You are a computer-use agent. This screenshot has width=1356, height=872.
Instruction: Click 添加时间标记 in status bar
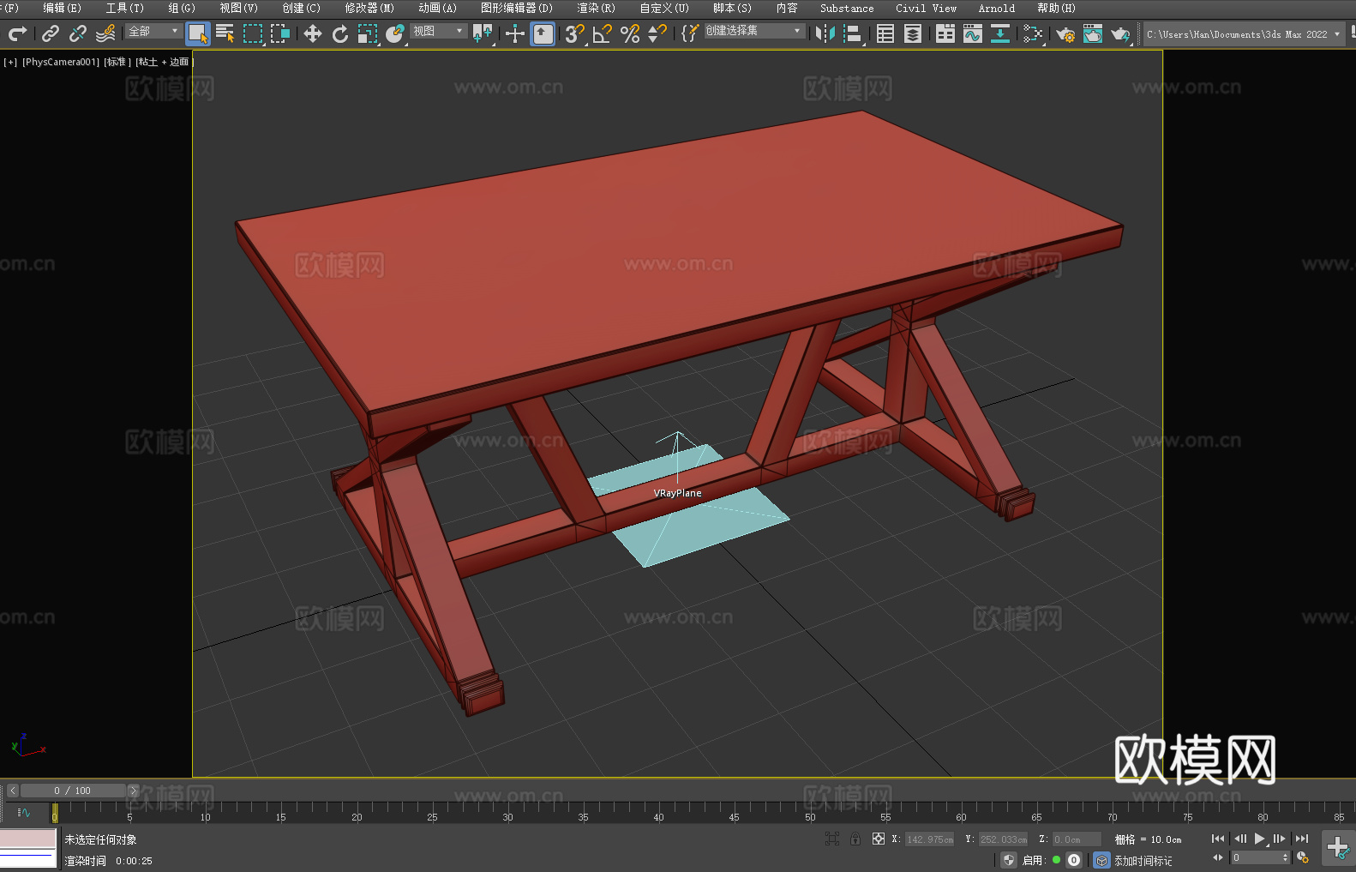(x=1143, y=861)
